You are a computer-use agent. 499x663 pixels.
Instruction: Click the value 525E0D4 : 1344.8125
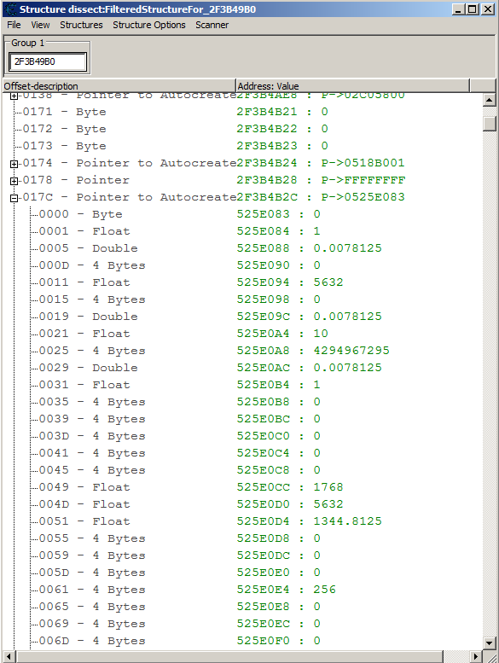pyautogui.click(x=309, y=521)
